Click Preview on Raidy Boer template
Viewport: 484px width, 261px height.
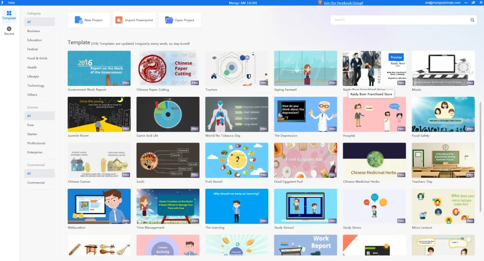coord(396,57)
